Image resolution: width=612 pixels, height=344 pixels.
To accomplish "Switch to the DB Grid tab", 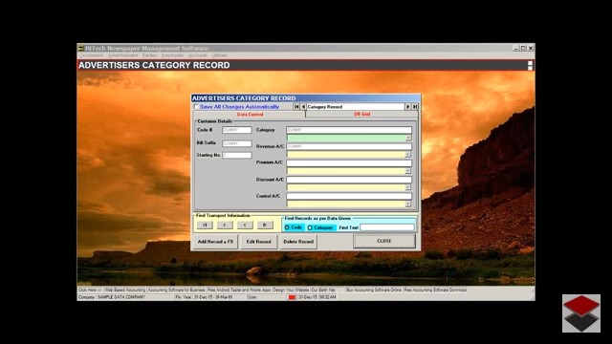I will pyautogui.click(x=361, y=115).
